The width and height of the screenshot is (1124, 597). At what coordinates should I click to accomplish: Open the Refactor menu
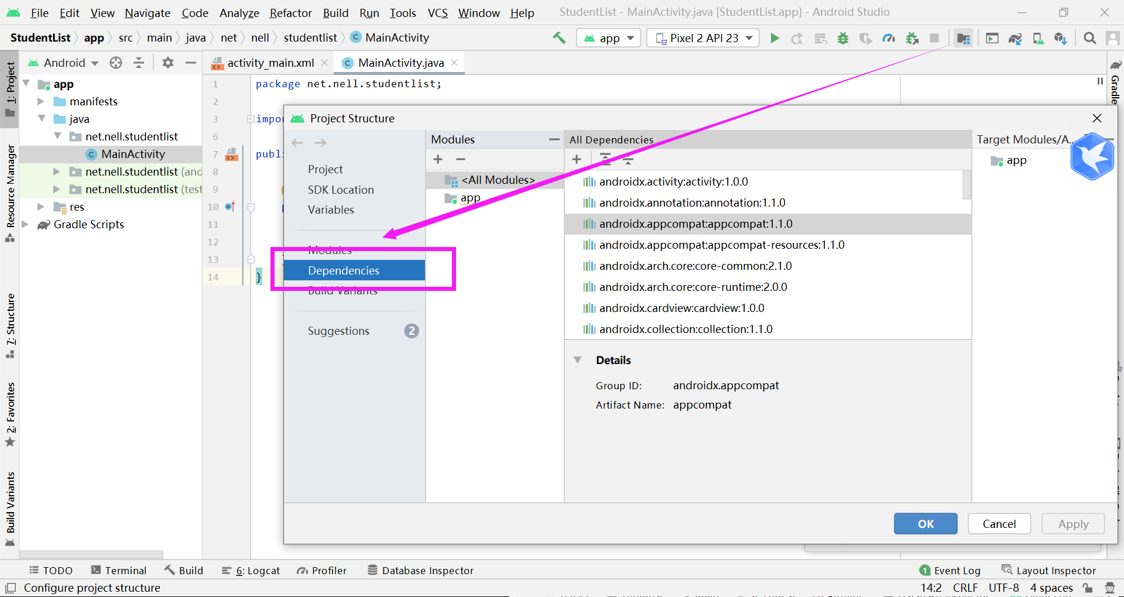[290, 13]
